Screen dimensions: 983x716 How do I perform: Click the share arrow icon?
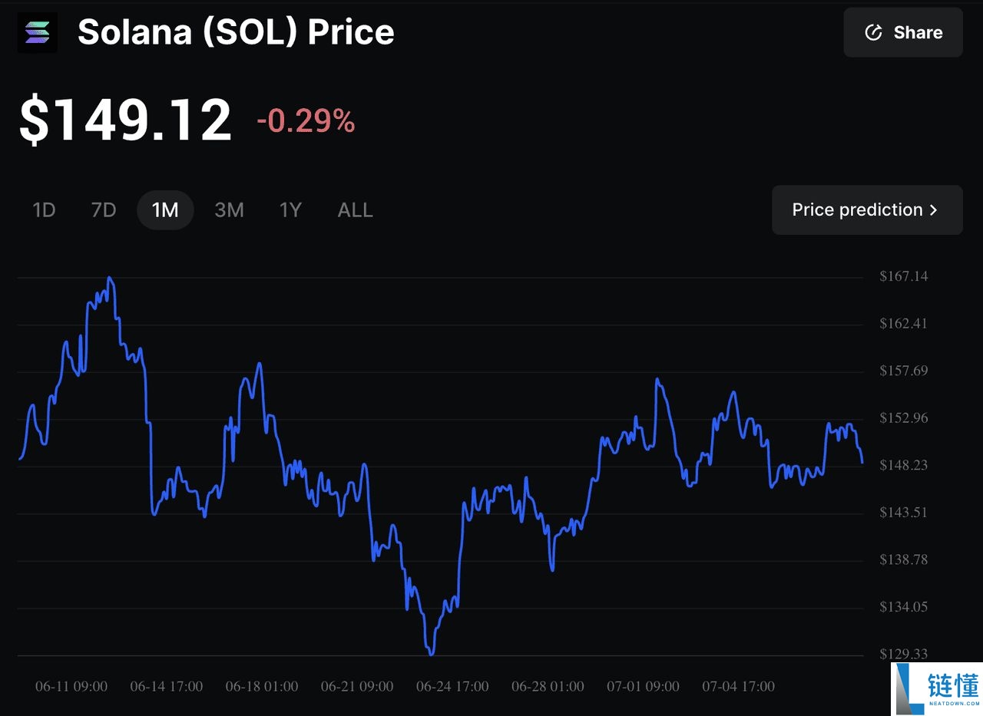tap(873, 32)
